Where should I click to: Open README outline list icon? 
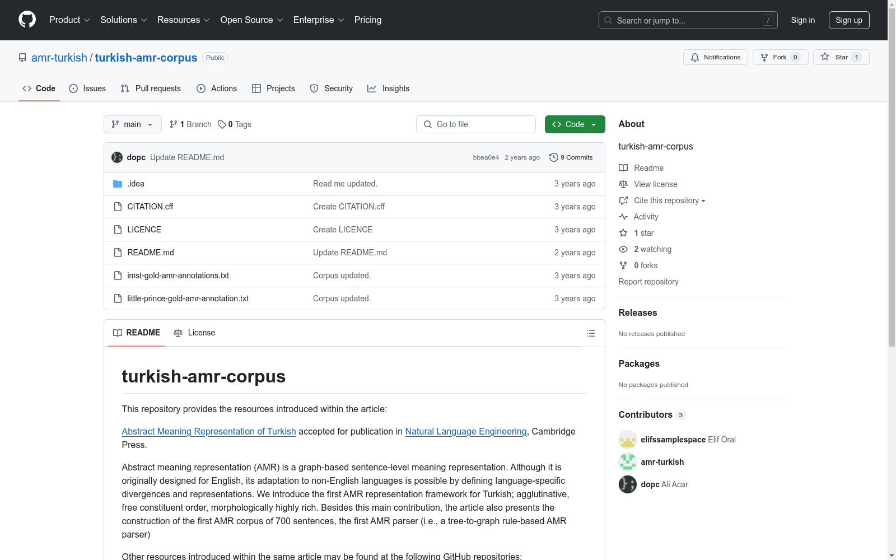click(x=591, y=333)
